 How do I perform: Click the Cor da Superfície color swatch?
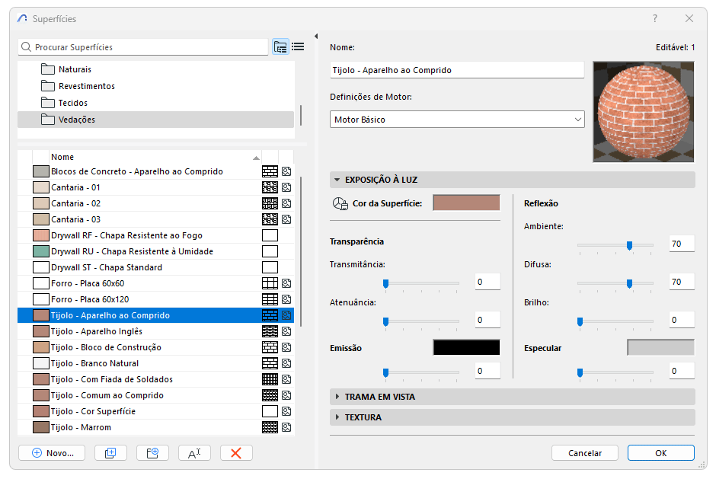466,203
